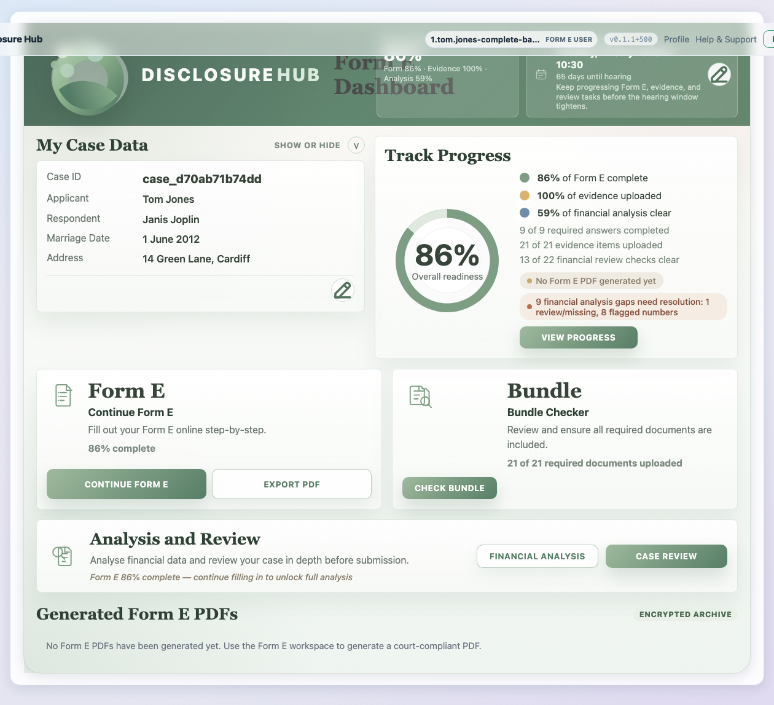Screen dimensions: 774x705
Task: Click the ENCRYPTED ARCHIVE badge
Action: pos(686,614)
